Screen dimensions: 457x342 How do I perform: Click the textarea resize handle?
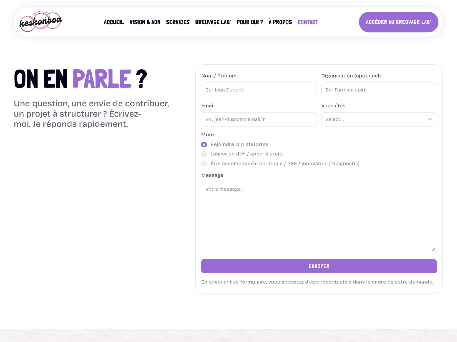coord(433,250)
